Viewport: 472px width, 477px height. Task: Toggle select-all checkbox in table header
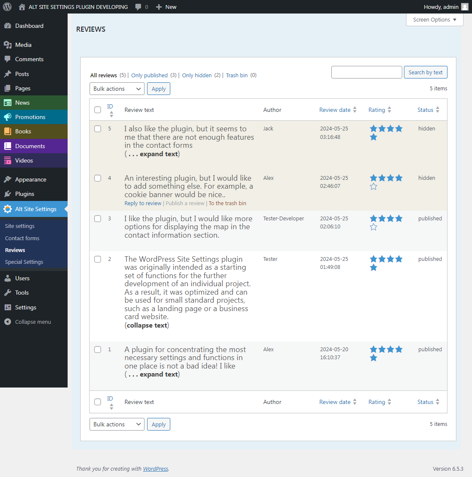pyautogui.click(x=98, y=110)
